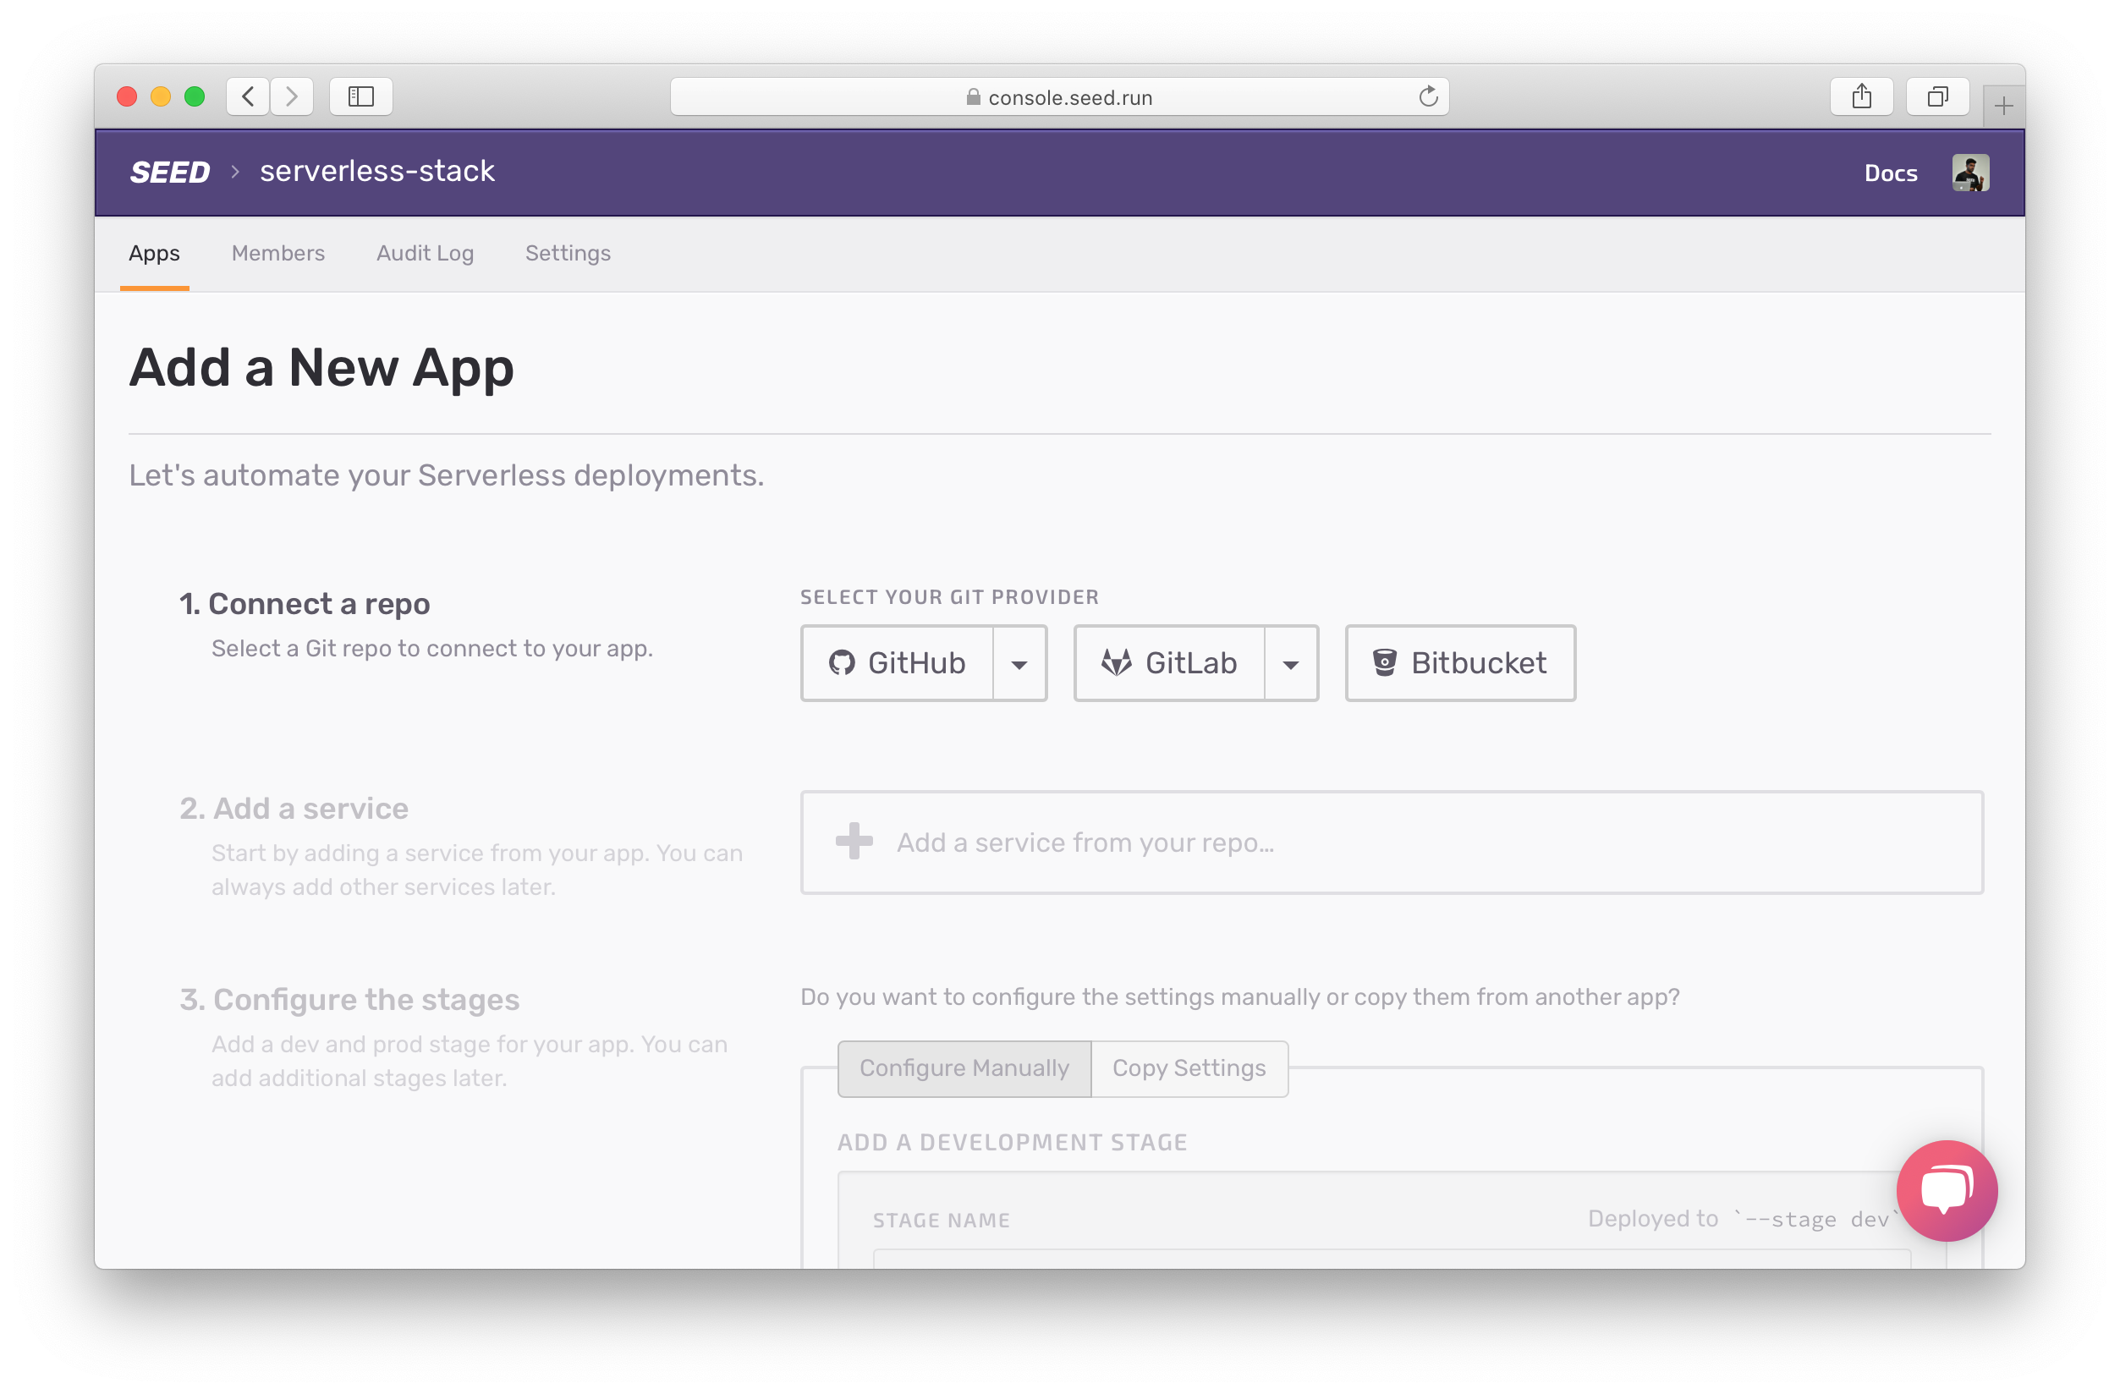Go to the Settings tab
The height and width of the screenshot is (1394, 2120).
coord(568,253)
